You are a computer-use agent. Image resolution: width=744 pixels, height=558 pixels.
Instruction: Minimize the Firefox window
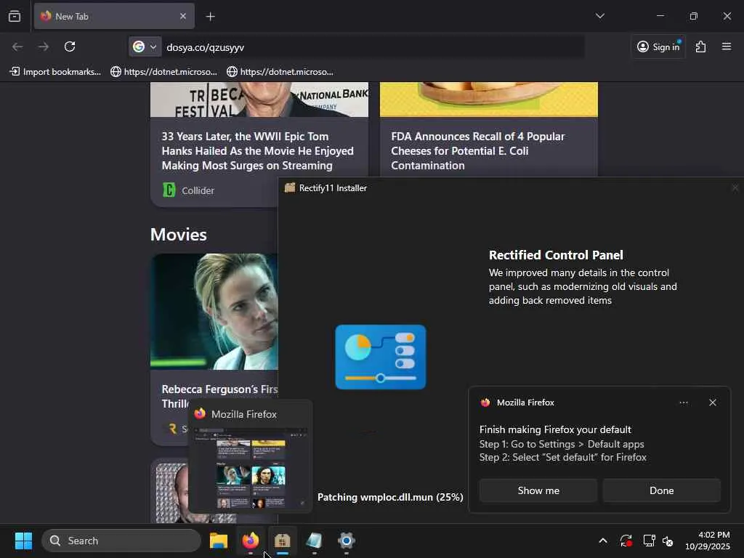tap(660, 16)
